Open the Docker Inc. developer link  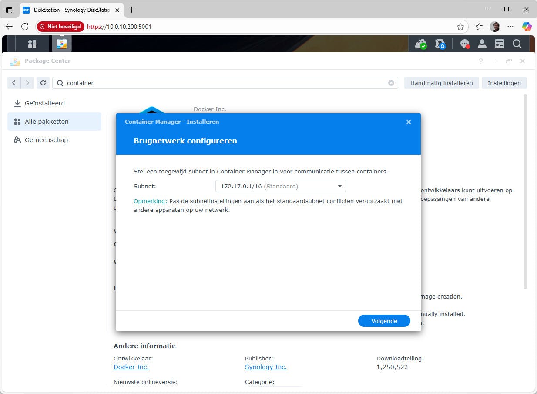(x=131, y=367)
